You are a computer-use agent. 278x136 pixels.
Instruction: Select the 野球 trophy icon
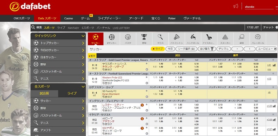144,39
